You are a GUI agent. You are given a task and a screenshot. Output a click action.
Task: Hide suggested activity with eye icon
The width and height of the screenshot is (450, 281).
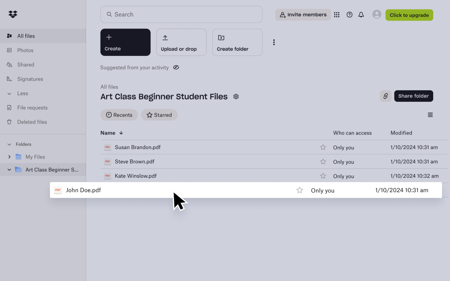point(176,67)
